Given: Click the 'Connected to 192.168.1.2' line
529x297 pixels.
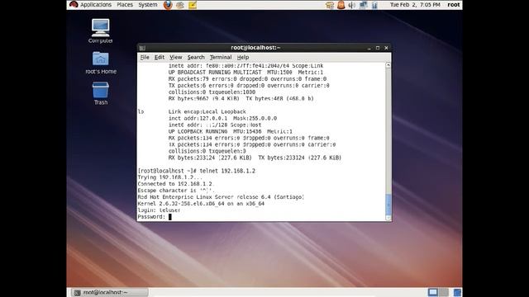Looking at the screenshot, I should (x=175, y=184).
